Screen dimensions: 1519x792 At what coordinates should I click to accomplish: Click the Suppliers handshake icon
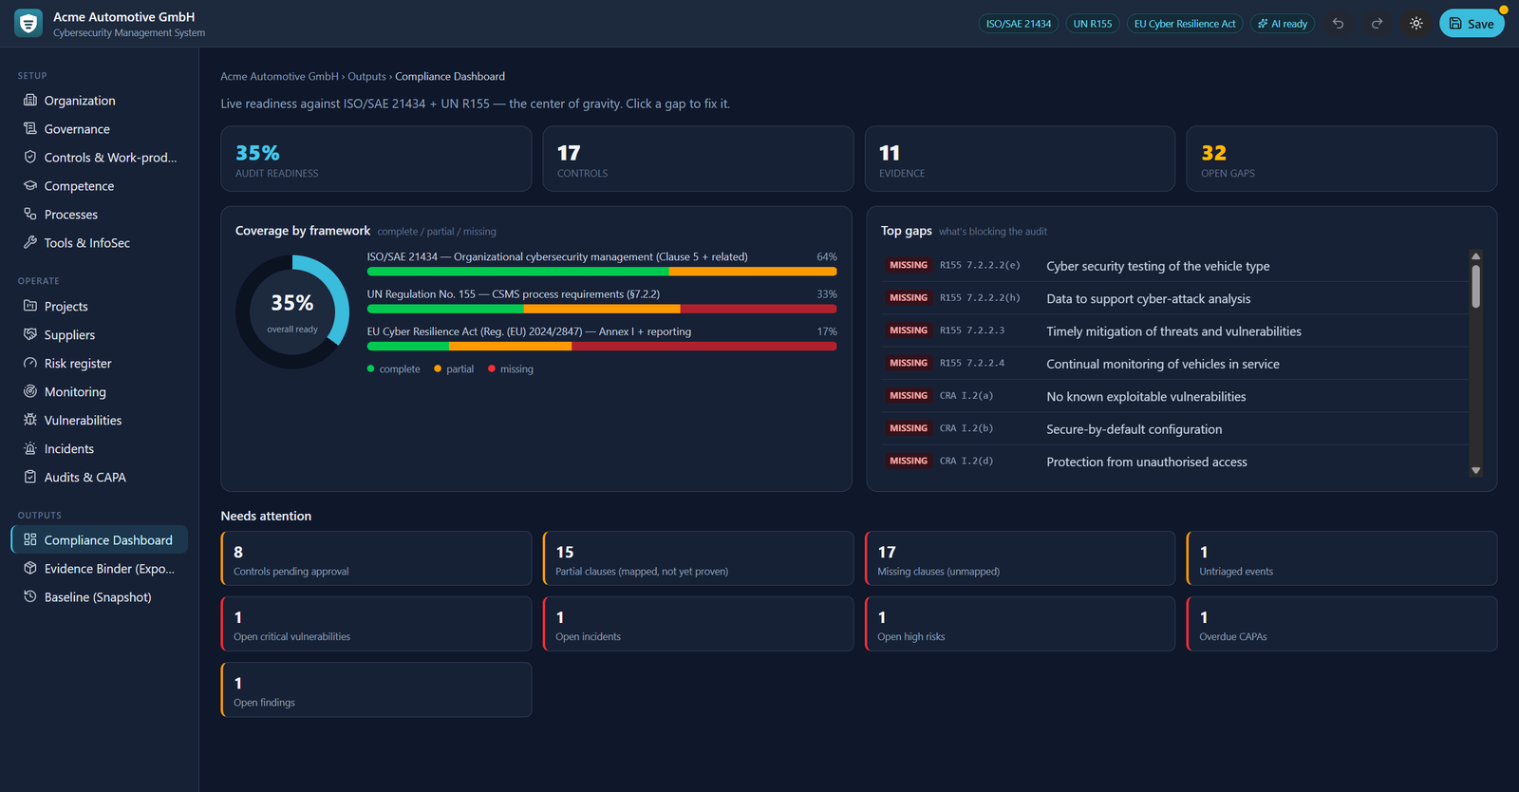click(x=30, y=334)
